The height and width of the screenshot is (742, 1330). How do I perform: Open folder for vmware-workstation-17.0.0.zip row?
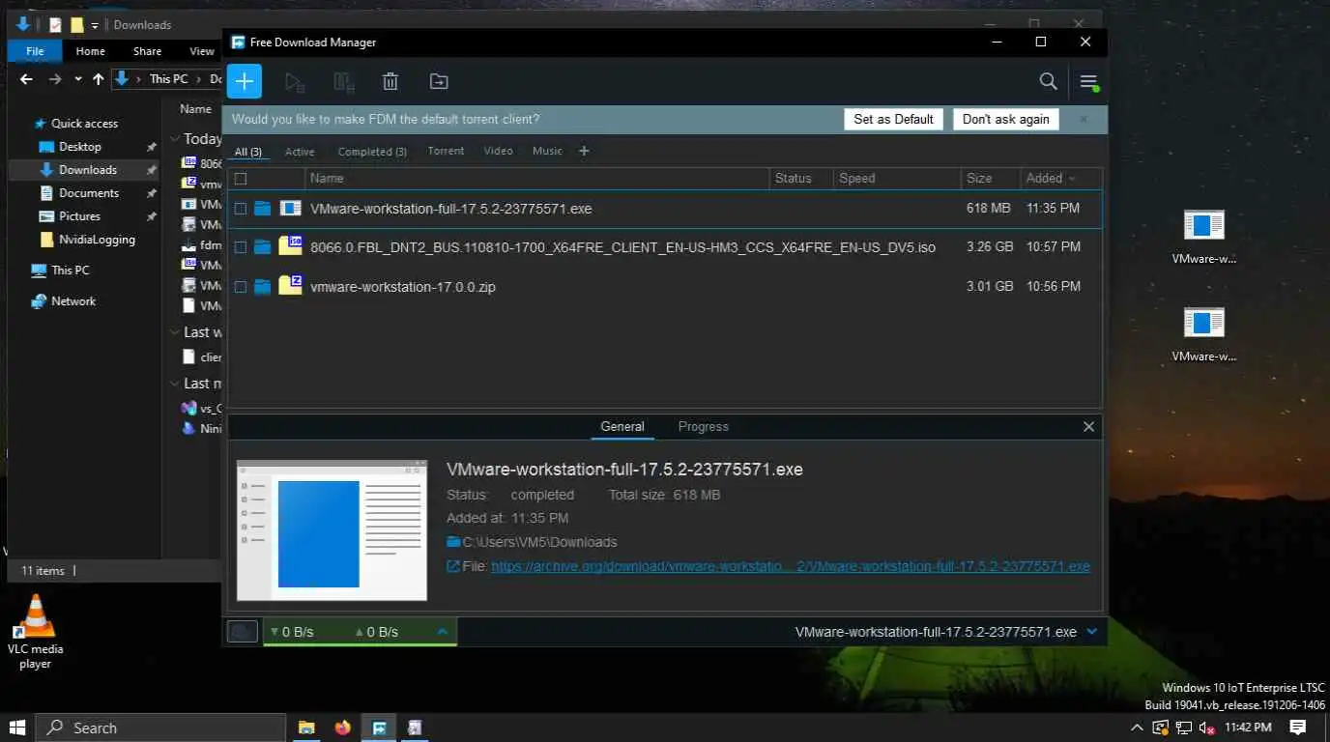click(262, 287)
